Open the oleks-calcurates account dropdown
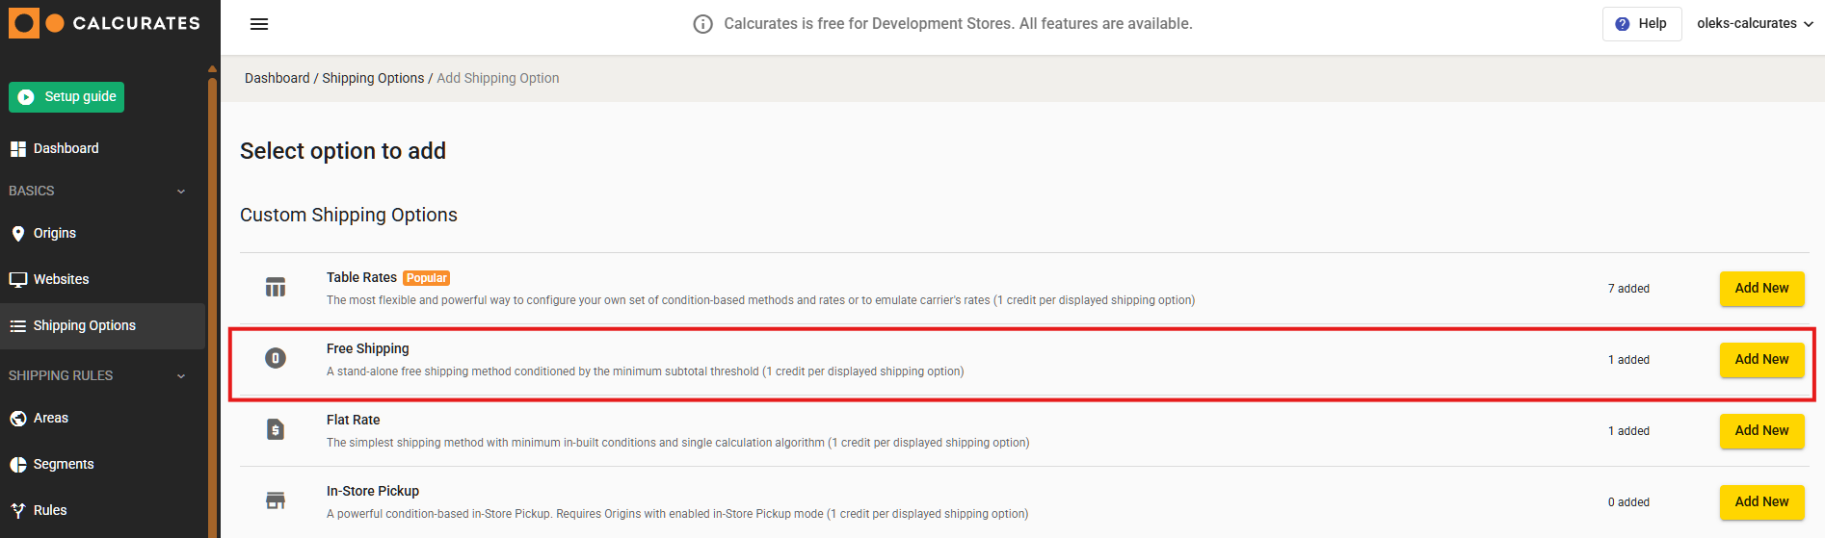Screen dimensions: 1825x538 pyautogui.click(x=1755, y=24)
